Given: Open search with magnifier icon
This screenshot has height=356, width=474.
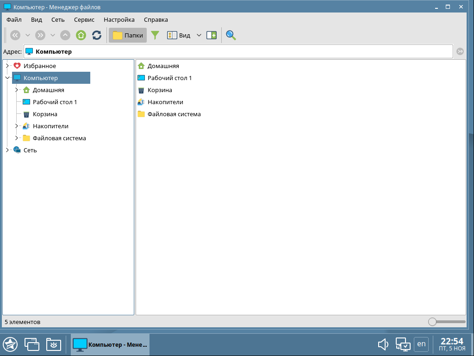Looking at the screenshot, I should point(231,35).
